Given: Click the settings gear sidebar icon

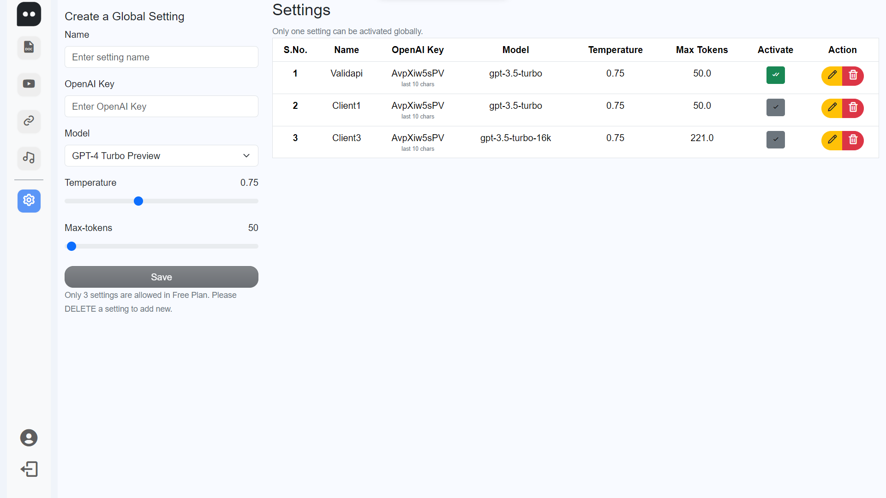Looking at the screenshot, I should point(29,201).
